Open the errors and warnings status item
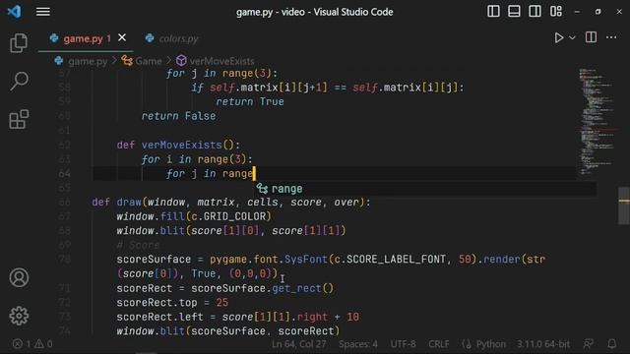 32,344
